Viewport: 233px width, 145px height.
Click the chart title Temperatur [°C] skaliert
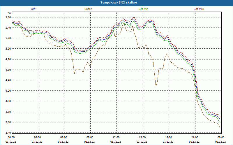[x=119, y=3]
